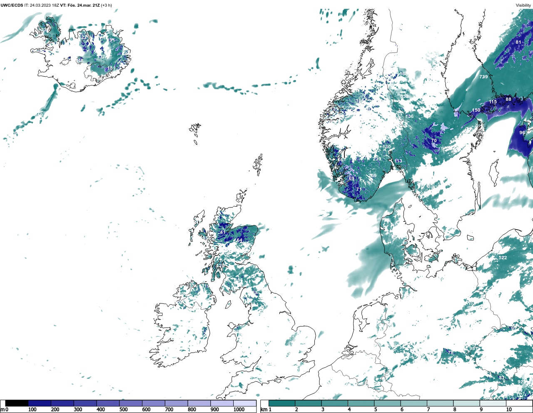Click the 'm 0' legend unit label
Image resolution: width=533 pixels, height=413 pixels.
[4, 410]
